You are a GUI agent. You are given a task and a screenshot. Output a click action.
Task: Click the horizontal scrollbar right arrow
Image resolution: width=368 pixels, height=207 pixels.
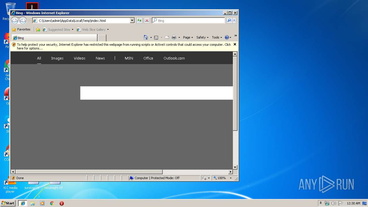tap(230, 172)
